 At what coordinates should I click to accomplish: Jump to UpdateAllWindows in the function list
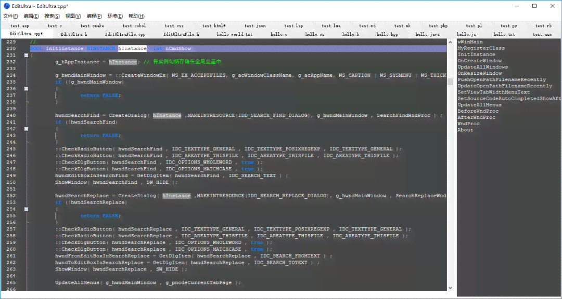(482, 67)
